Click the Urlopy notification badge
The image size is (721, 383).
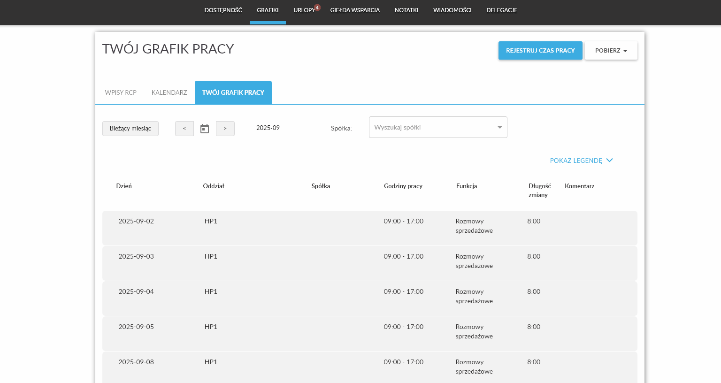click(x=317, y=8)
